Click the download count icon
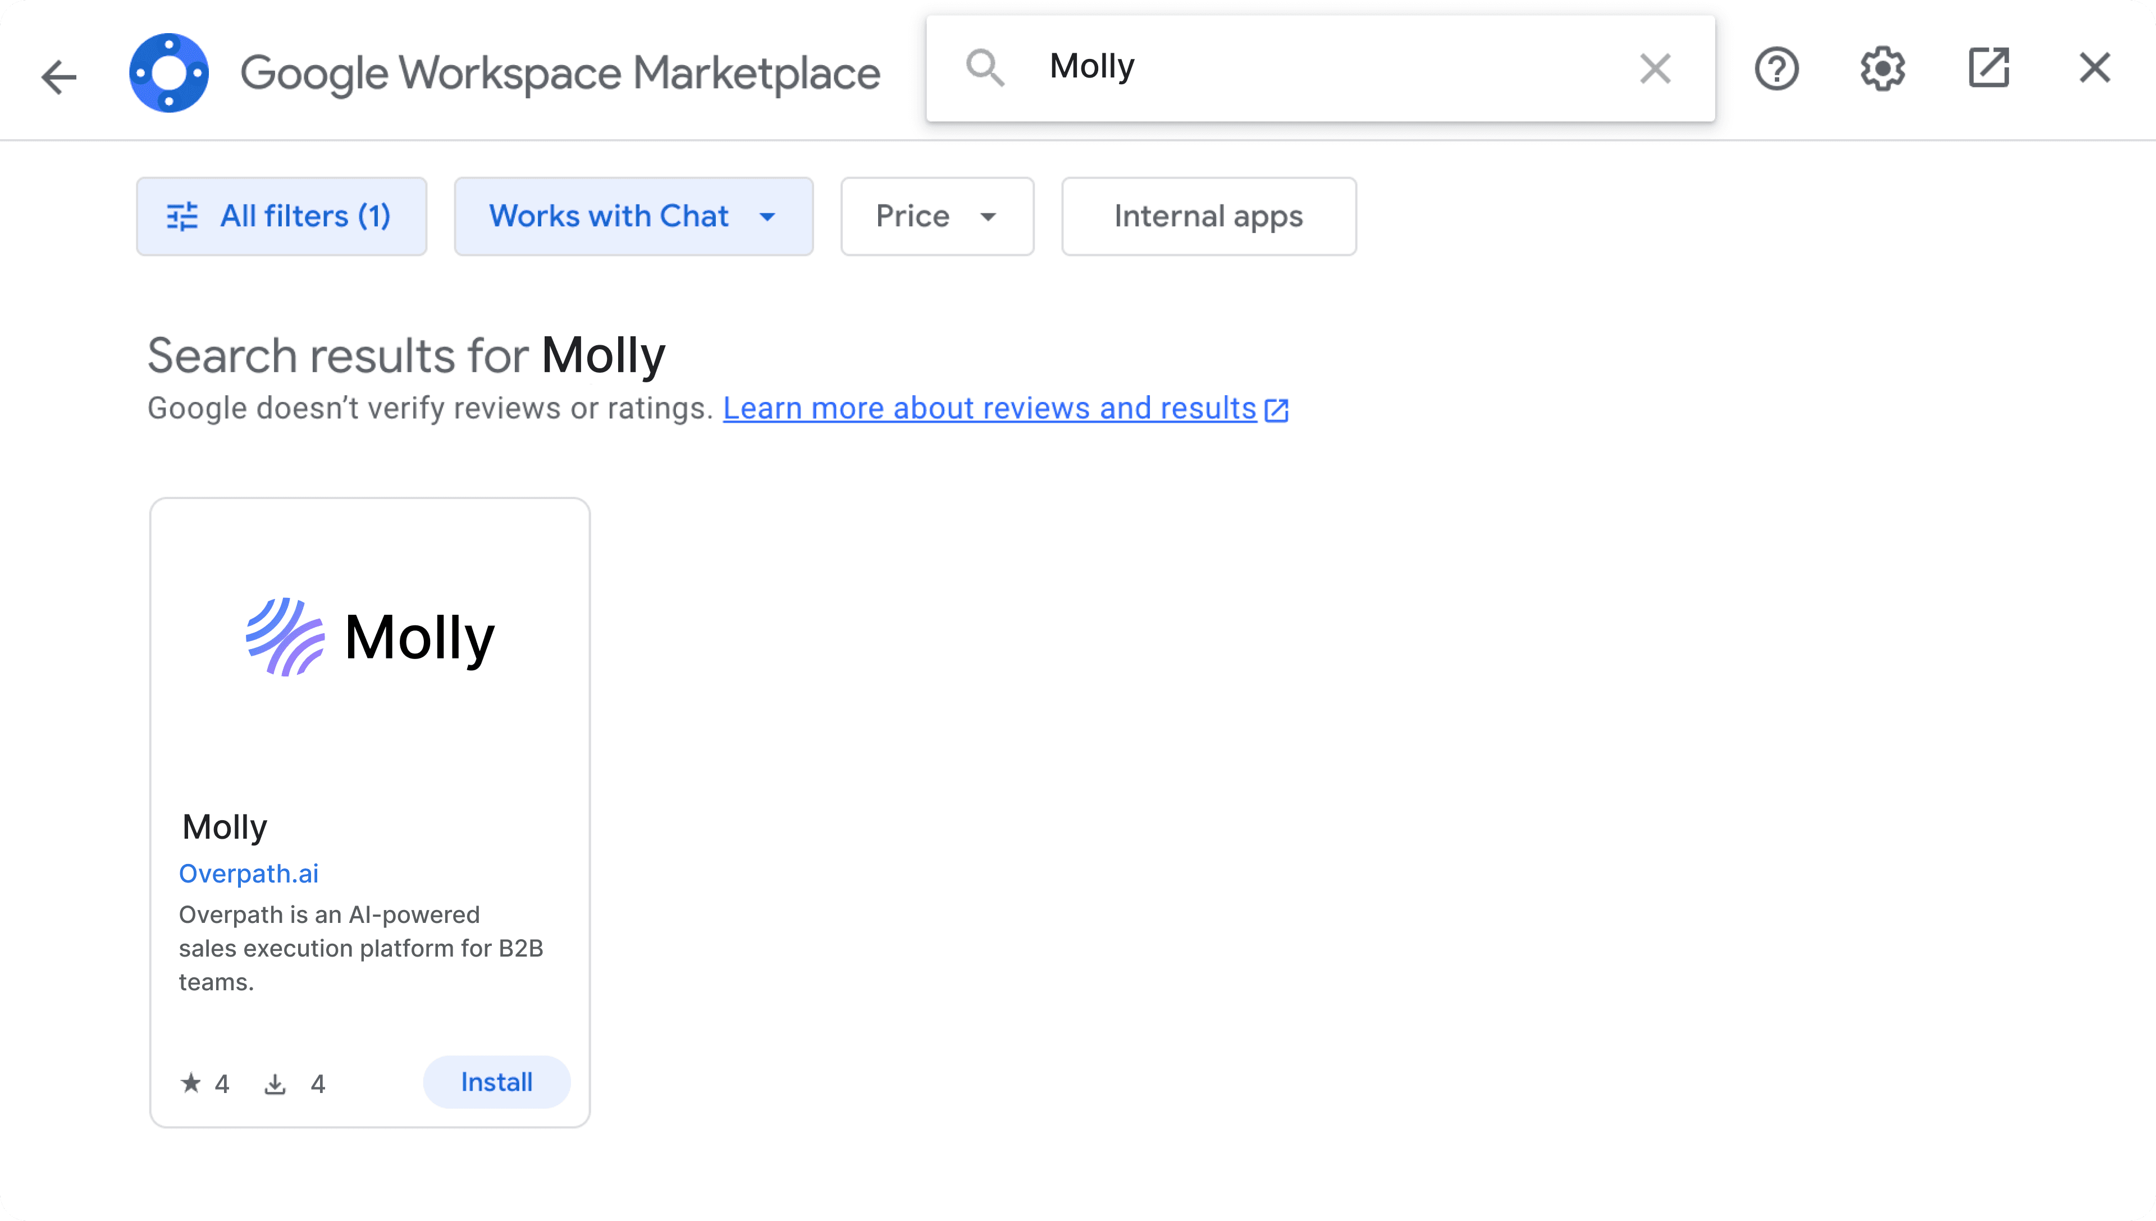This screenshot has height=1221, width=2156. (275, 1085)
